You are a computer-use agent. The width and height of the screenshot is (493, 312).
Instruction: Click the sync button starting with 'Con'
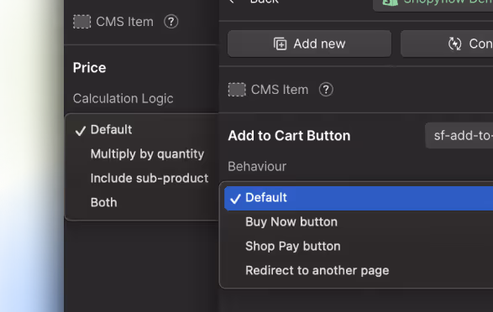[x=447, y=44]
